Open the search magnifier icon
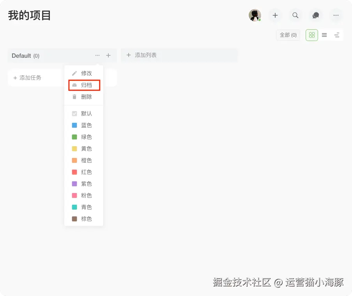The image size is (352, 296). 295,15
